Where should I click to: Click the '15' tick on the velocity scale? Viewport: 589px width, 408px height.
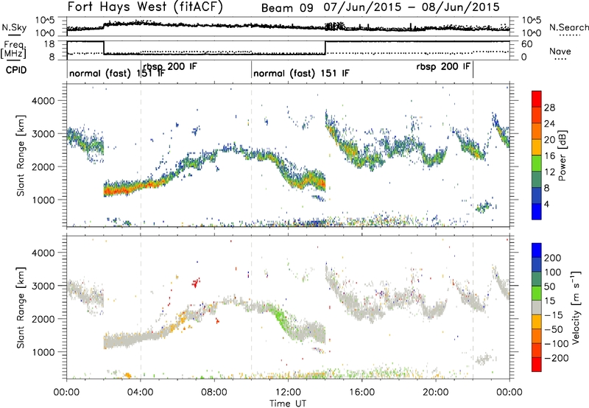549,300
